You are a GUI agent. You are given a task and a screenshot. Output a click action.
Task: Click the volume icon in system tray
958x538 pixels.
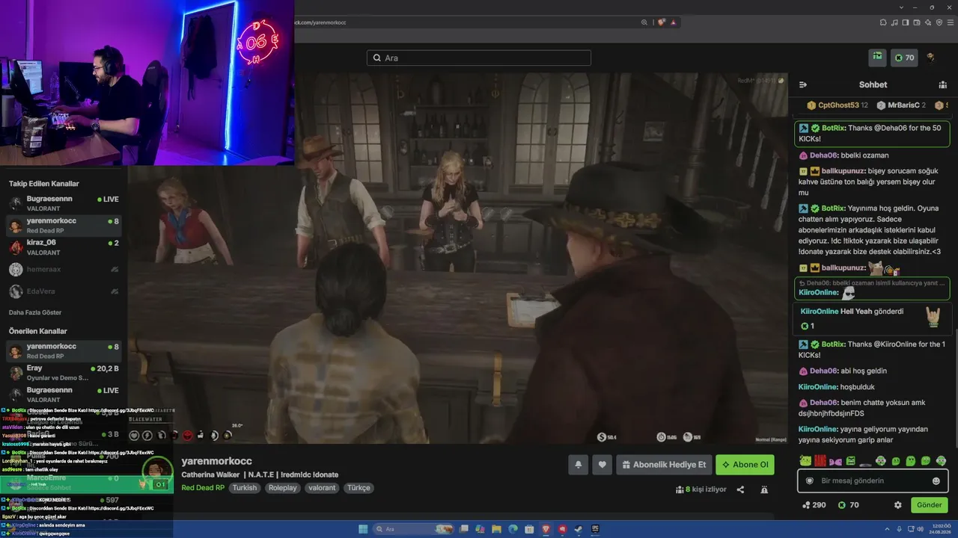921,529
